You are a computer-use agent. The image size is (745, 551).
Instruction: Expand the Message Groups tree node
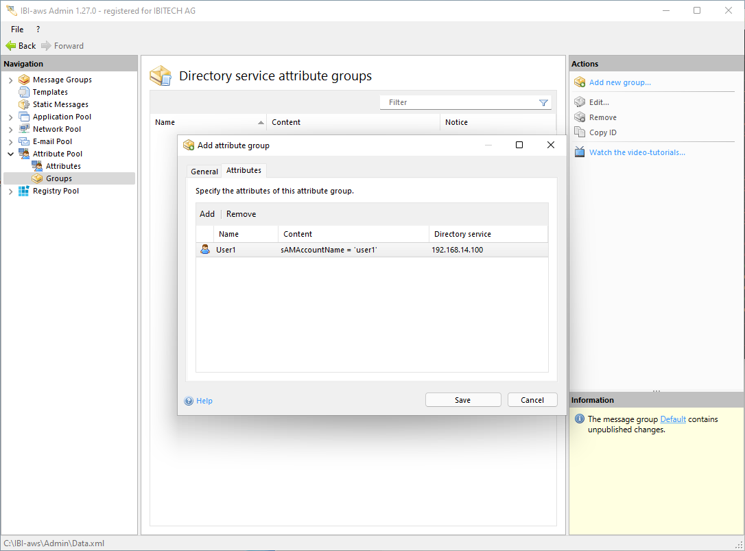[x=10, y=80]
